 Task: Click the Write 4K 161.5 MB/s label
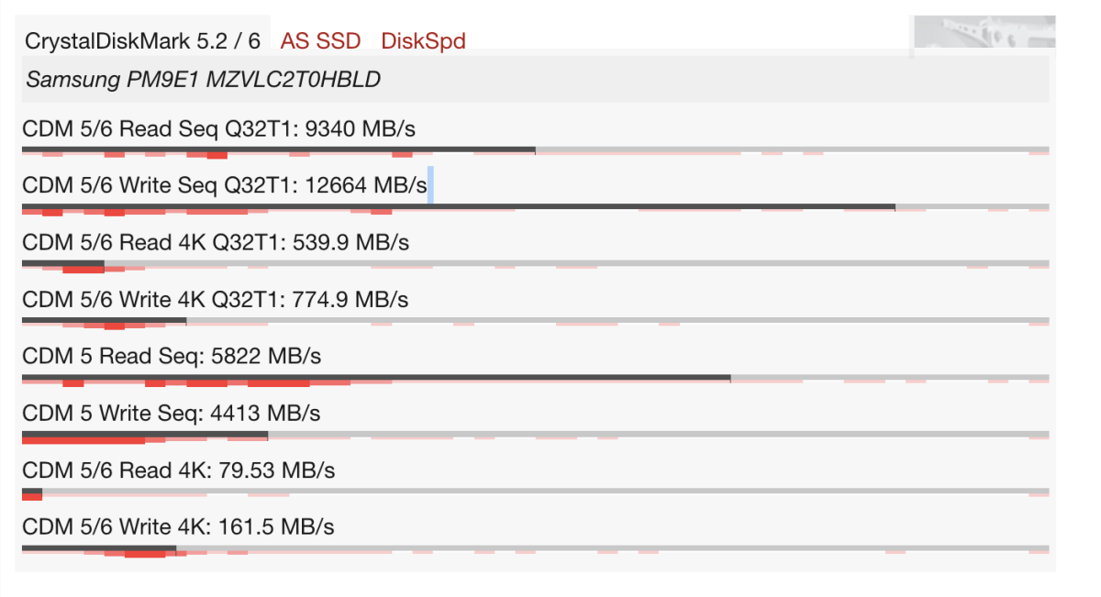pos(178,527)
